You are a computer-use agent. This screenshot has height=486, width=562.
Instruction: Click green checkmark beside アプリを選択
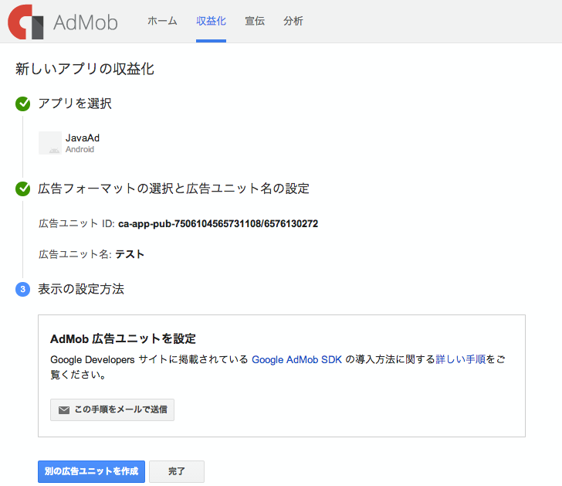point(23,104)
